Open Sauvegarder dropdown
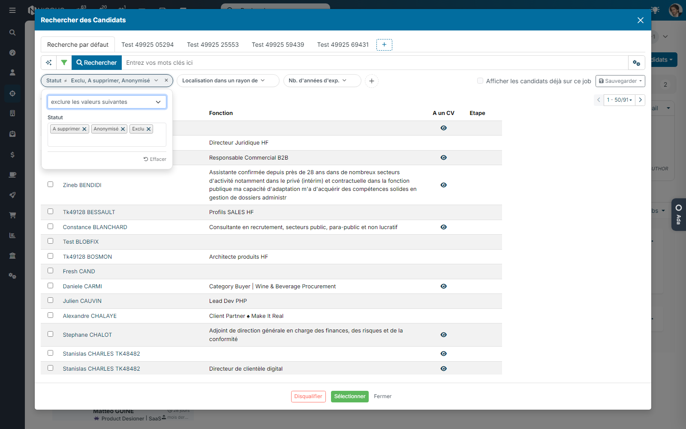 pyautogui.click(x=620, y=81)
